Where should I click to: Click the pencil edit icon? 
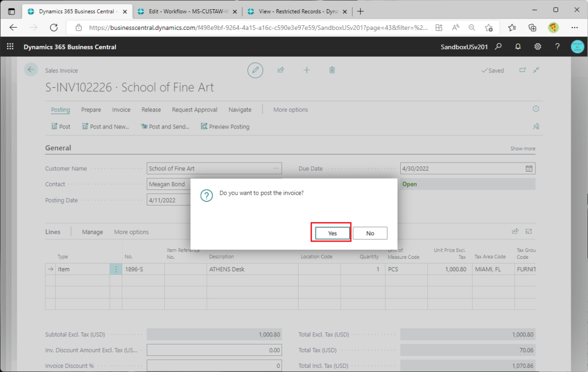tap(256, 70)
